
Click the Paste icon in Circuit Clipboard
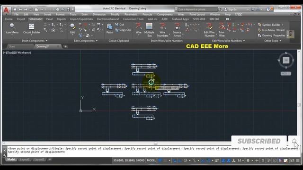coord(109,28)
